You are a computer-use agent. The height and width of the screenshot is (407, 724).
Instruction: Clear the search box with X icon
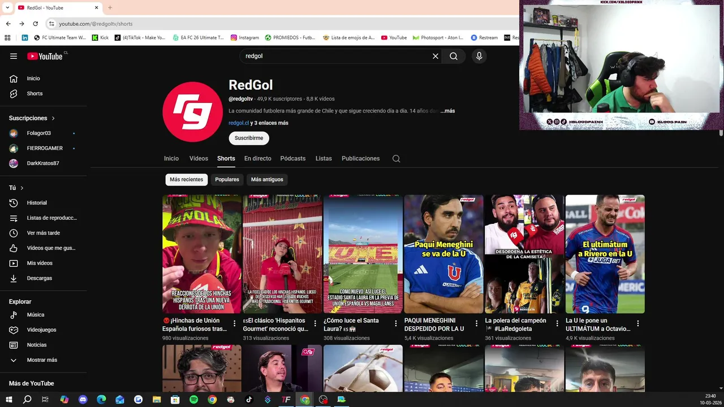(436, 56)
